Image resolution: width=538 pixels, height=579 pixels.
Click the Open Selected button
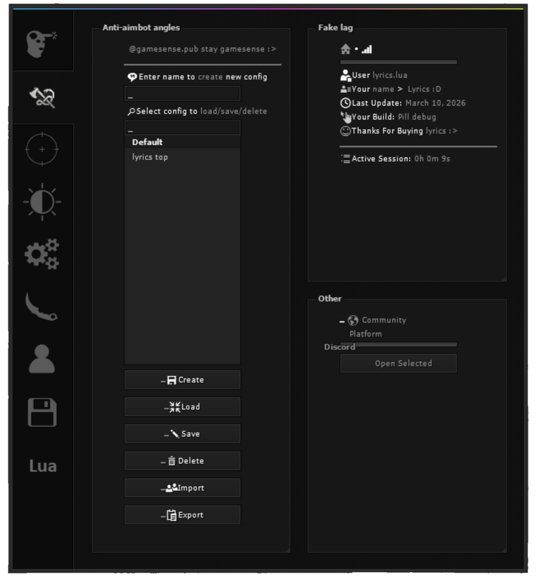tap(399, 363)
